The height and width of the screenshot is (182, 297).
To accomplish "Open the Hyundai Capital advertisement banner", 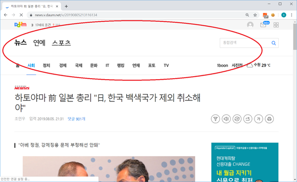I will [x=245, y=162].
